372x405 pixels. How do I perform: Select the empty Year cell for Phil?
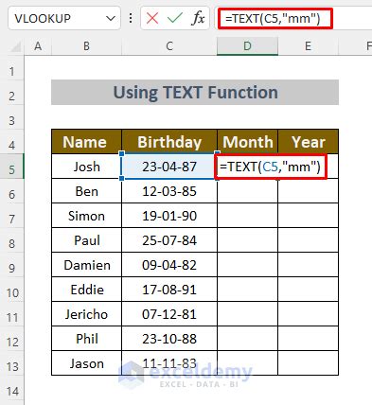[308, 339]
